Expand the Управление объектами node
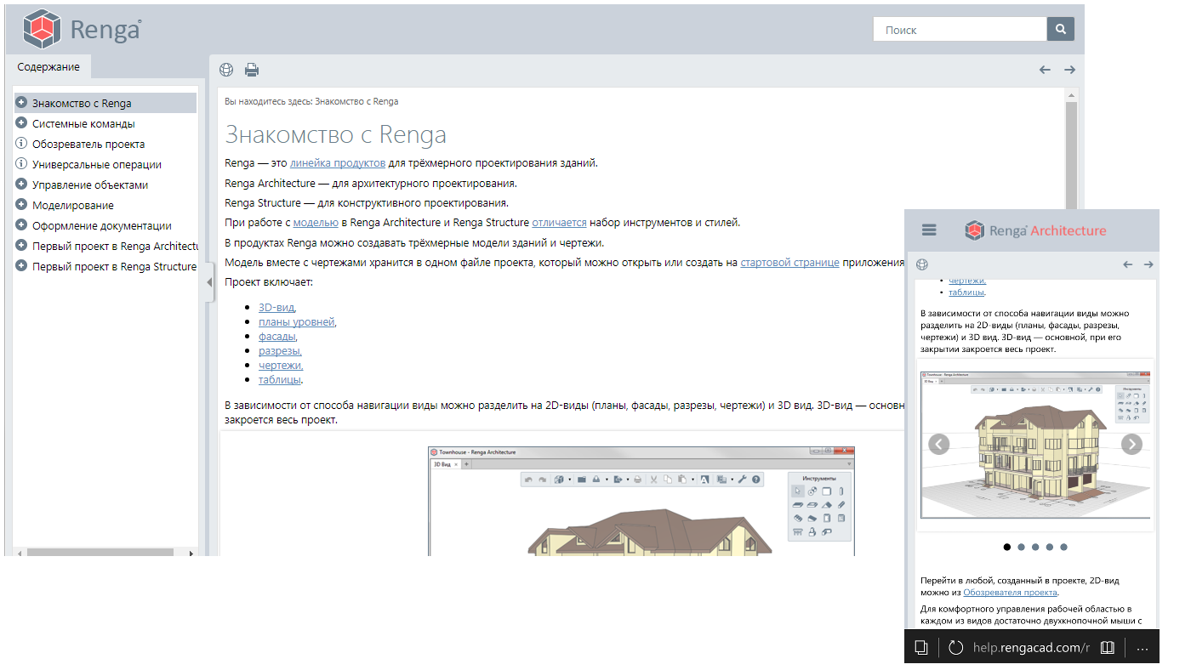Image resolution: width=1191 pixels, height=670 pixels. point(21,185)
